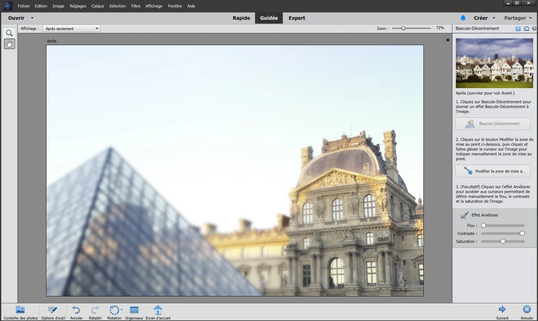The height and width of the screenshot is (321, 538).
Task: Click the 72% zoom value
Action: click(440, 28)
